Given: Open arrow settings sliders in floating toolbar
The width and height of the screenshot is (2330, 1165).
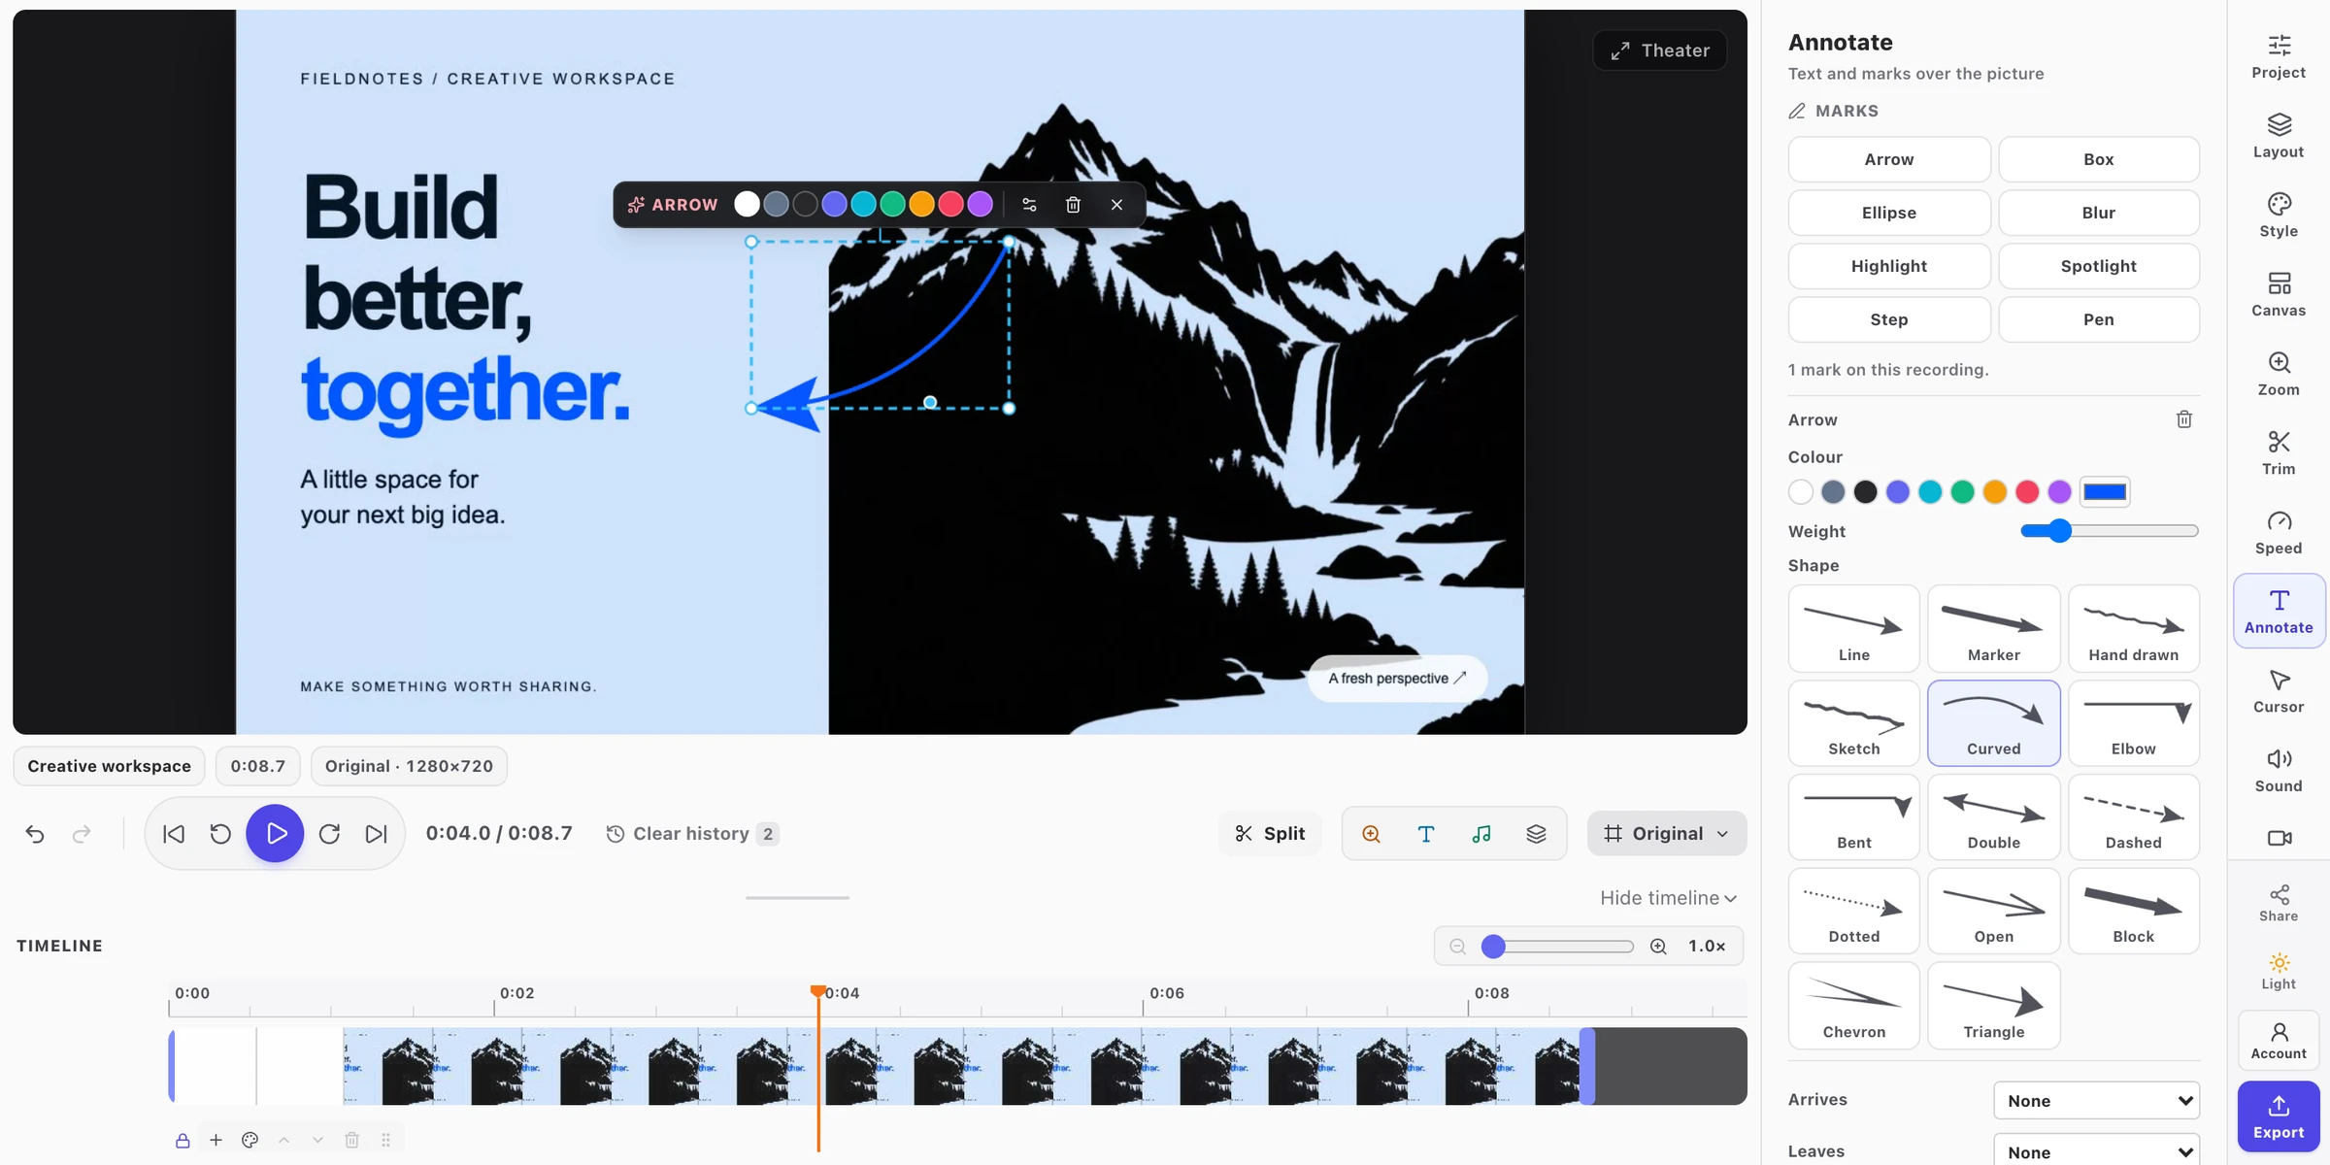Looking at the screenshot, I should coord(1029,205).
